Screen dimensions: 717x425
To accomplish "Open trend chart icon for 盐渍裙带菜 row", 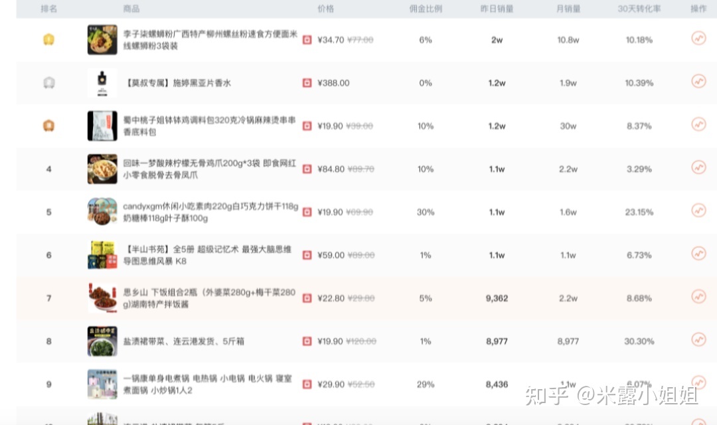I will click(x=698, y=339).
